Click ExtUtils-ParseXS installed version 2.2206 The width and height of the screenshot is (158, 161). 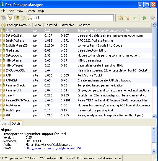(49, 45)
